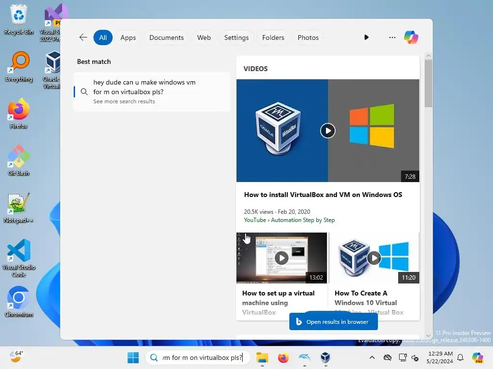Open the three-dot options menu

pos(392,37)
